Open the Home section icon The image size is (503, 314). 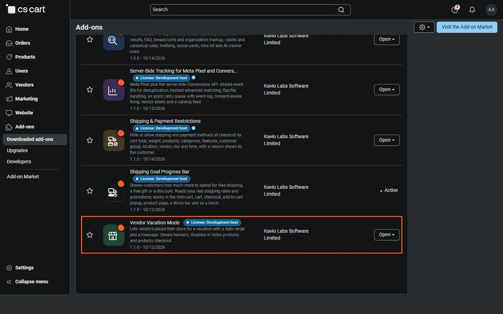coord(9,29)
